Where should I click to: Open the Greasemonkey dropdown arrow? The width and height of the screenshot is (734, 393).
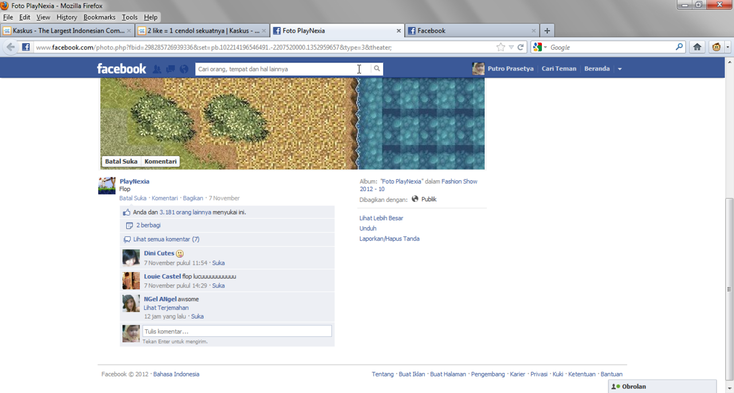pos(727,47)
